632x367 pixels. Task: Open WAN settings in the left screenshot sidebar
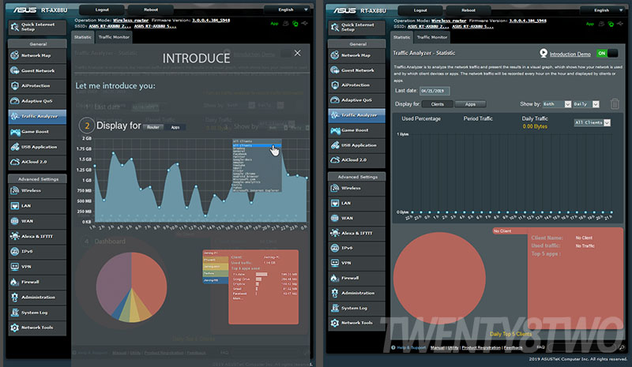coord(37,221)
